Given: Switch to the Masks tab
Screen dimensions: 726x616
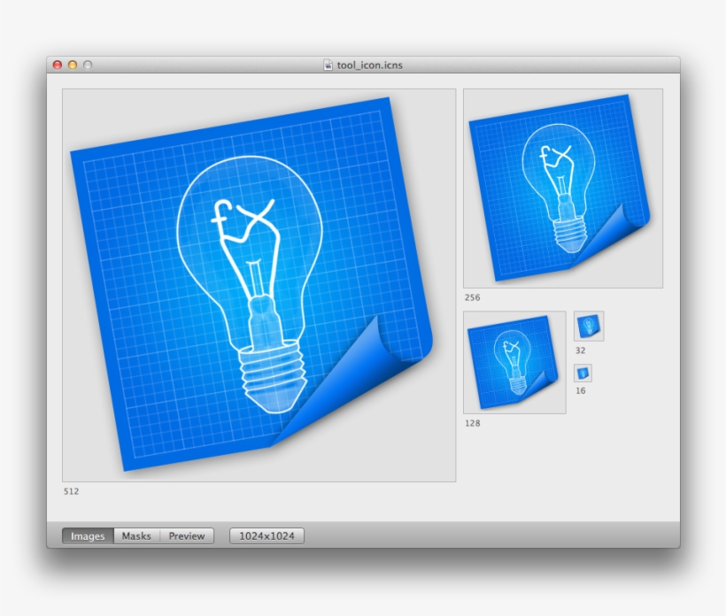Looking at the screenshot, I should click(136, 535).
